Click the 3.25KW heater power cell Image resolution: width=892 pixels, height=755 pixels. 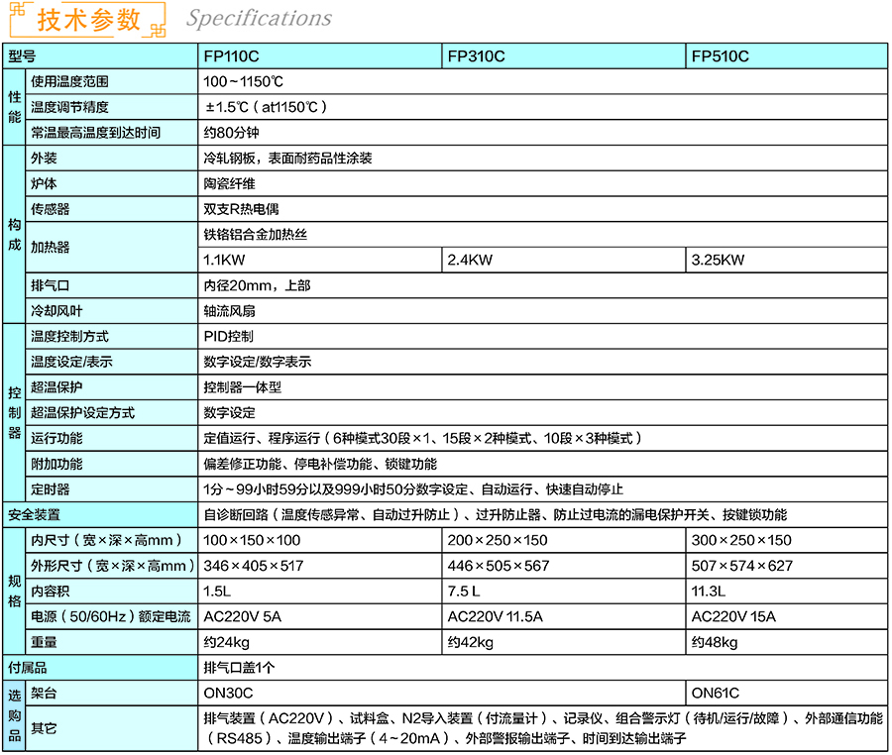pyautogui.click(x=718, y=261)
